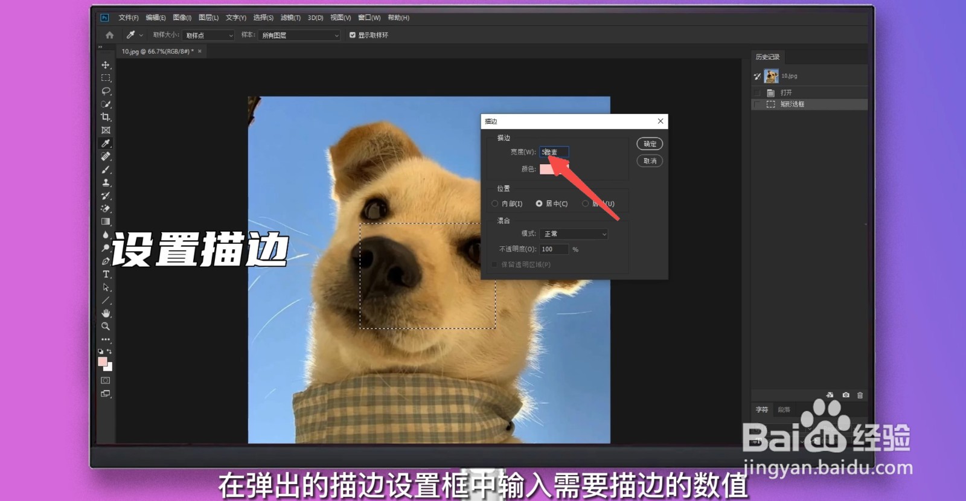Click 取消 in the stroke dialog
The height and width of the screenshot is (501, 966).
(650, 161)
